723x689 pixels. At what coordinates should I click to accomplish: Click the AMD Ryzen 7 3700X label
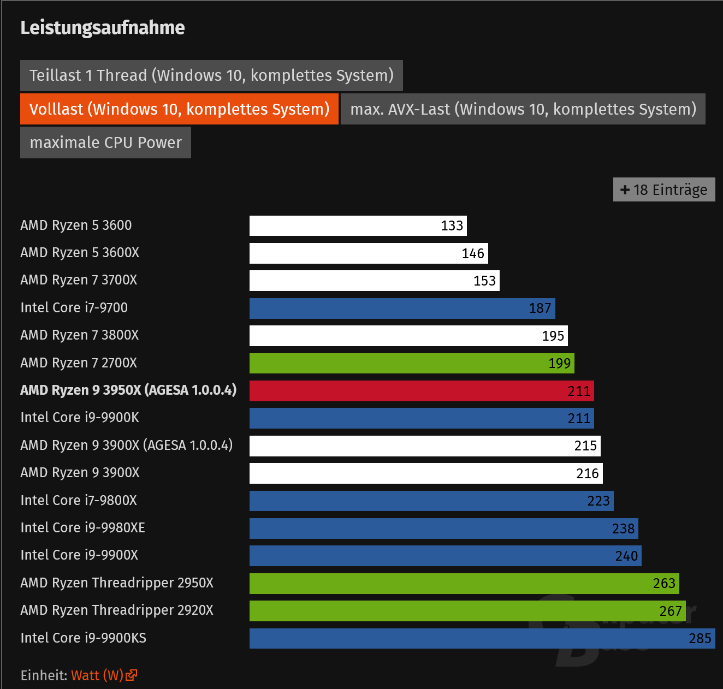pos(79,280)
